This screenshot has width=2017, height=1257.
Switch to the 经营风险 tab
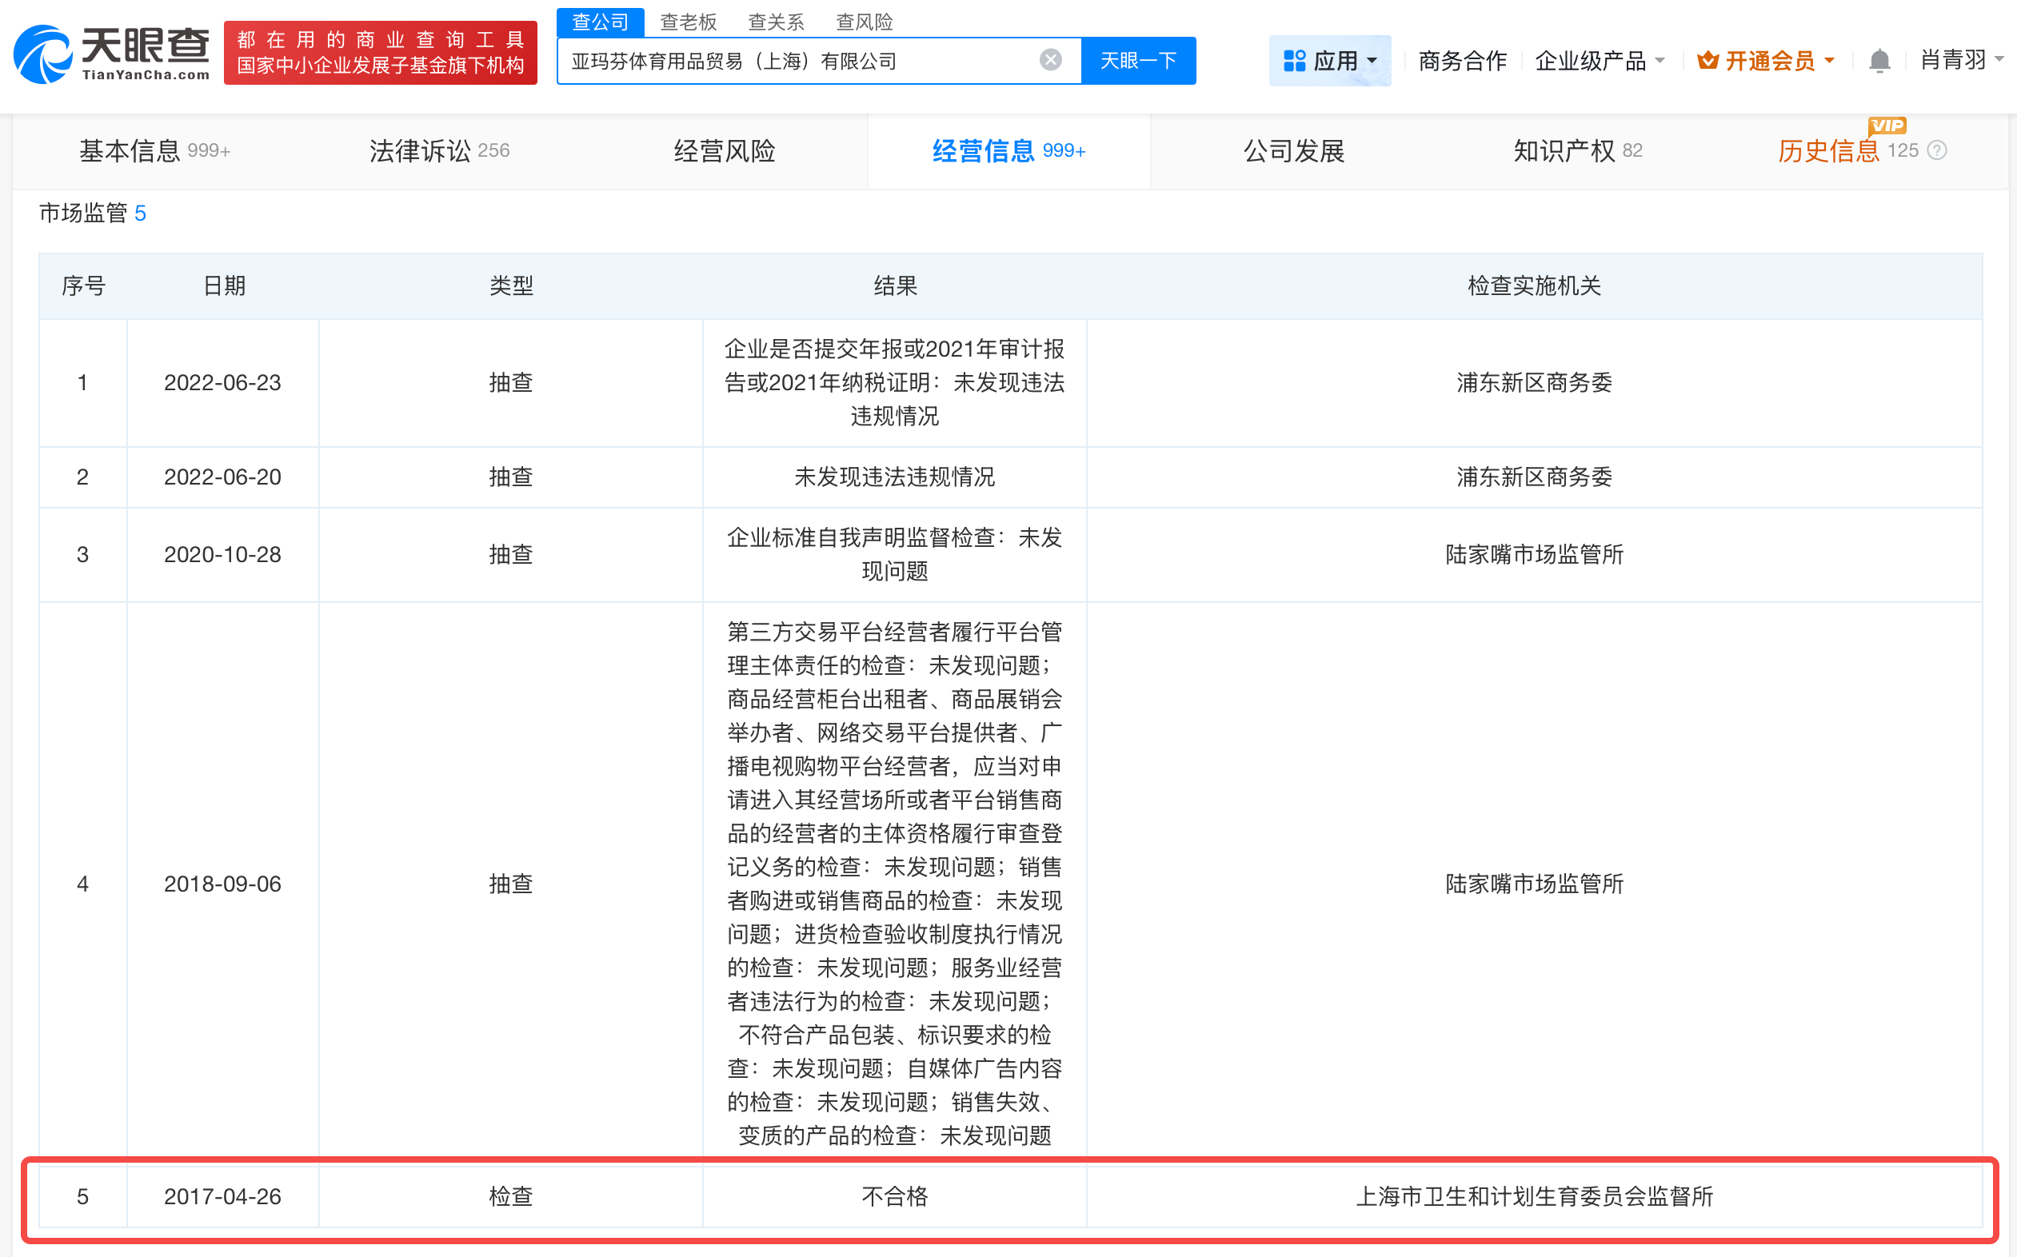click(723, 150)
